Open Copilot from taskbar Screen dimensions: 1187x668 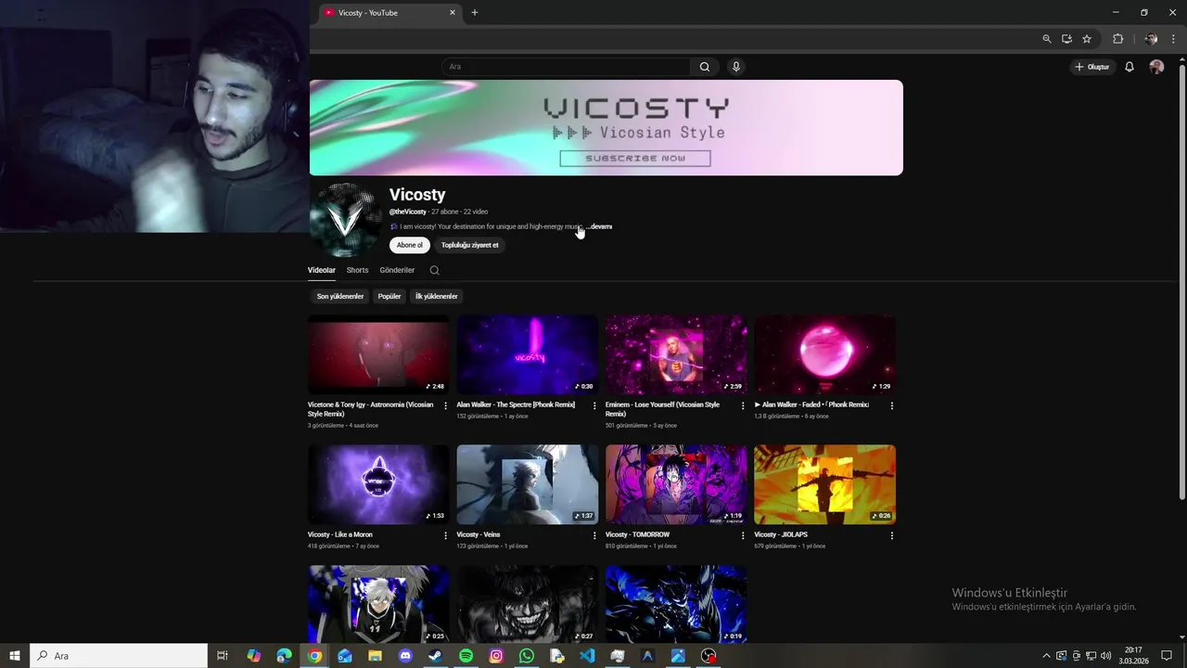pyautogui.click(x=253, y=656)
